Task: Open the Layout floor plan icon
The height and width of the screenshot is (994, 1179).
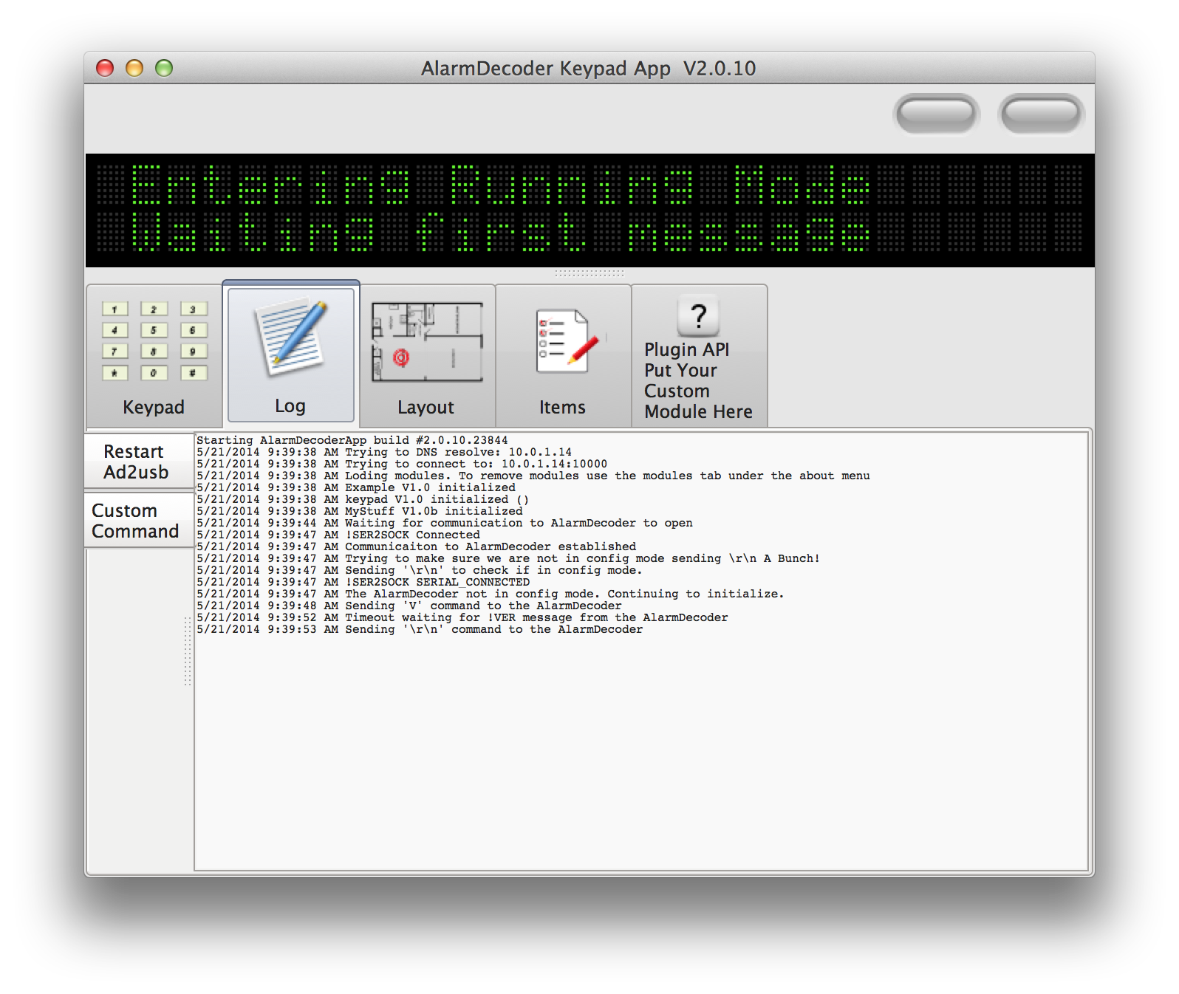Action: (427, 341)
